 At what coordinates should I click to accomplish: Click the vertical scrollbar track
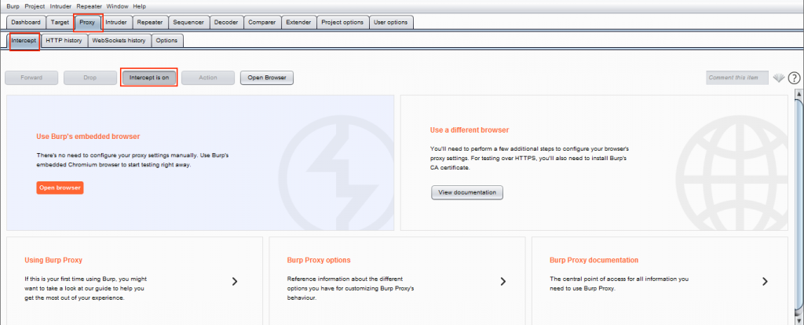(799, 205)
